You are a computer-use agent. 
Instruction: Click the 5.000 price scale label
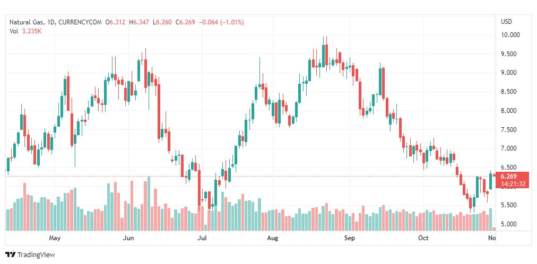510,224
